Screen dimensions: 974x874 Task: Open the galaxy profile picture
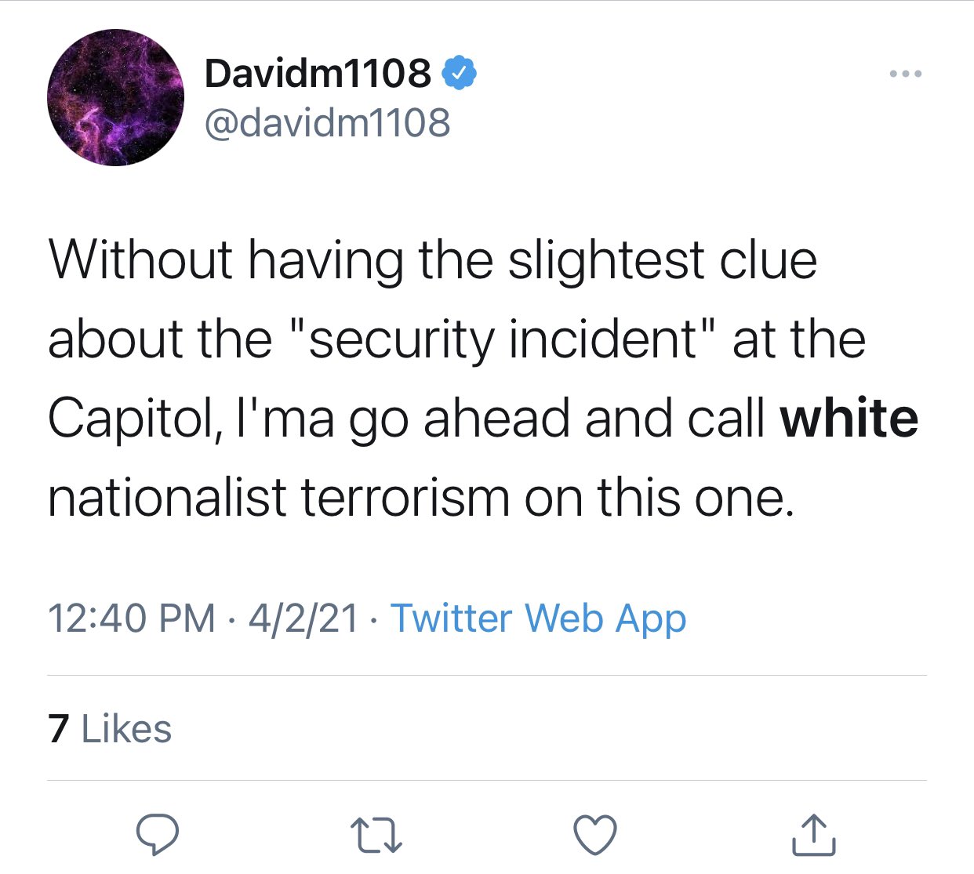[115, 98]
